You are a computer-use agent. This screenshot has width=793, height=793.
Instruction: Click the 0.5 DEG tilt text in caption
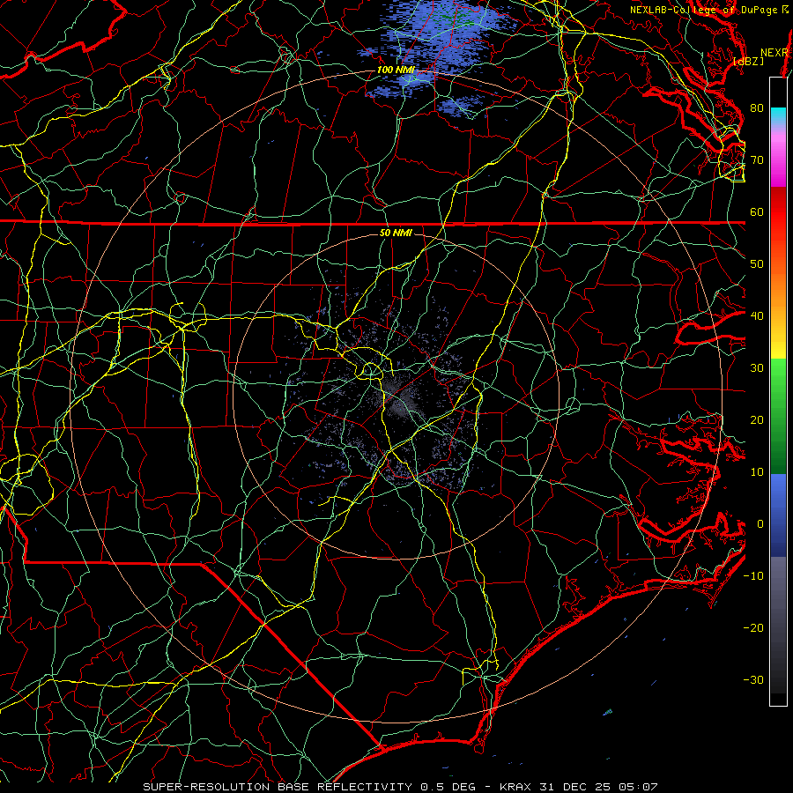click(x=448, y=787)
